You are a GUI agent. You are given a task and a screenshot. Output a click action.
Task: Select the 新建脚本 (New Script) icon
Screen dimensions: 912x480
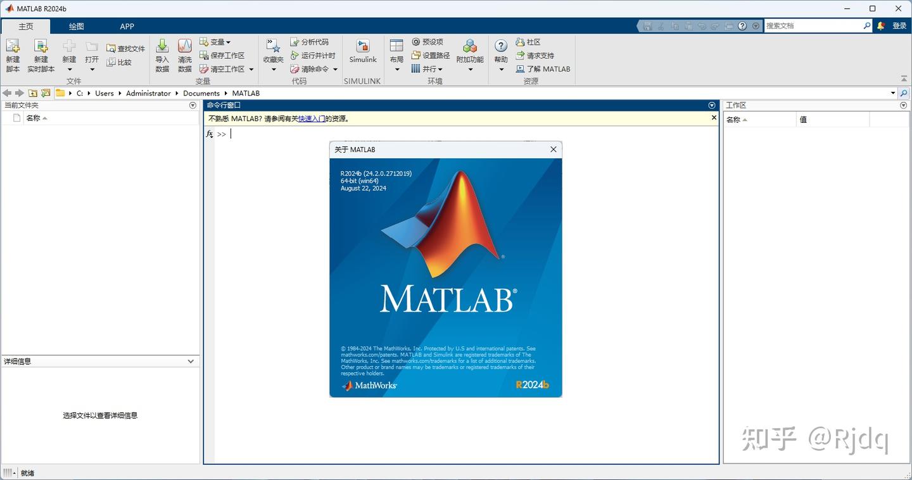click(x=13, y=54)
